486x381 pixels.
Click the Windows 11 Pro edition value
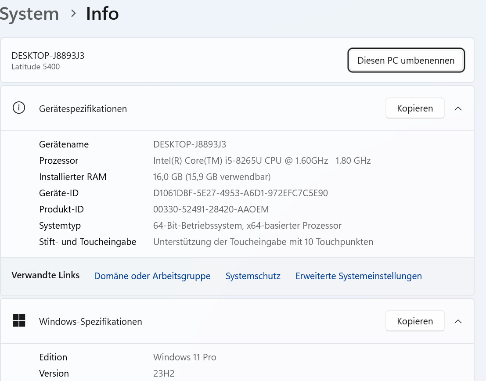tap(184, 357)
